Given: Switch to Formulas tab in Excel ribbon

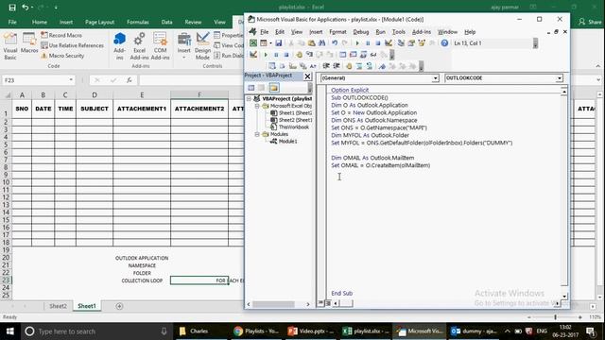Looking at the screenshot, I should [x=138, y=22].
